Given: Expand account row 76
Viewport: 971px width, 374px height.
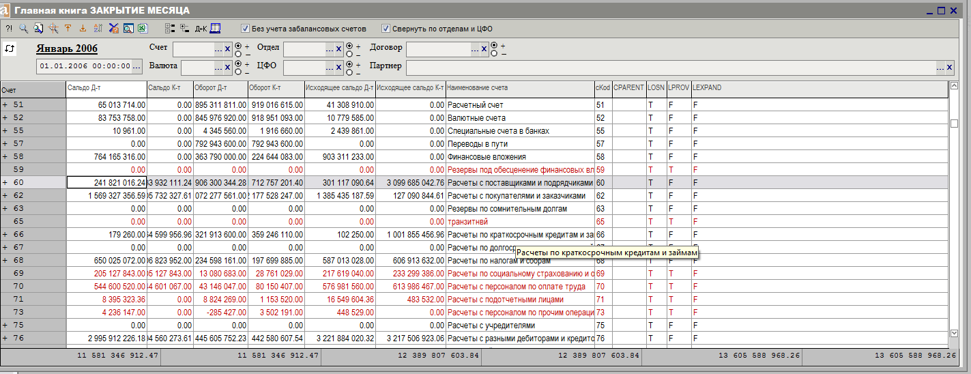Looking at the screenshot, I should coord(5,338).
